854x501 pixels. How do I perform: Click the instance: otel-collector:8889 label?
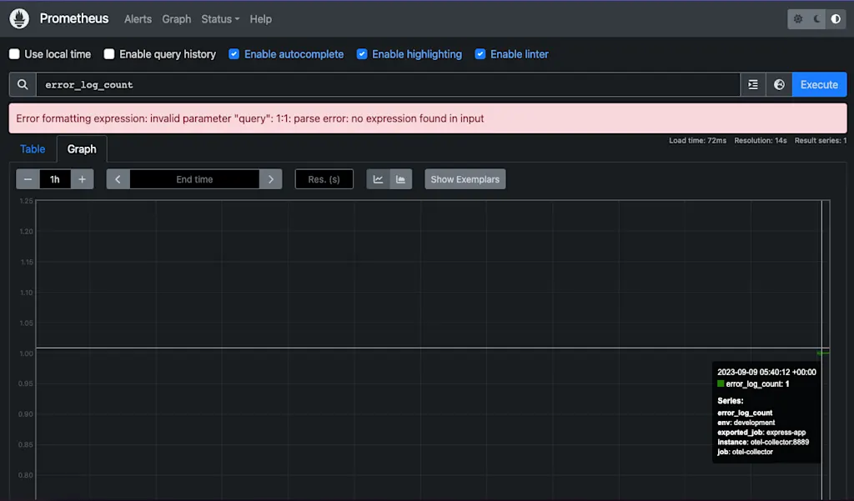tap(763, 442)
